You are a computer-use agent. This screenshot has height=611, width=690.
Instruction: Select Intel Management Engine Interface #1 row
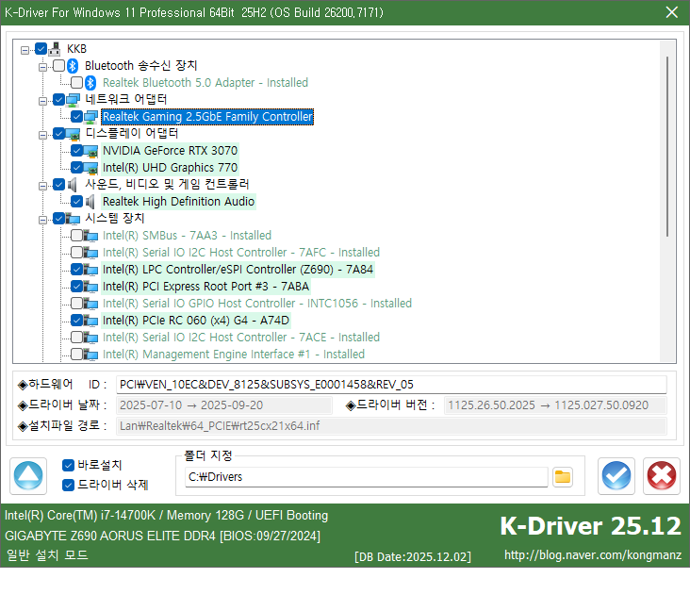pos(233,355)
